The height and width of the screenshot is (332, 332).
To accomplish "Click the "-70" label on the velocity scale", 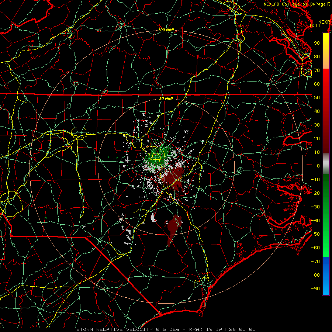I will pos(315,262).
